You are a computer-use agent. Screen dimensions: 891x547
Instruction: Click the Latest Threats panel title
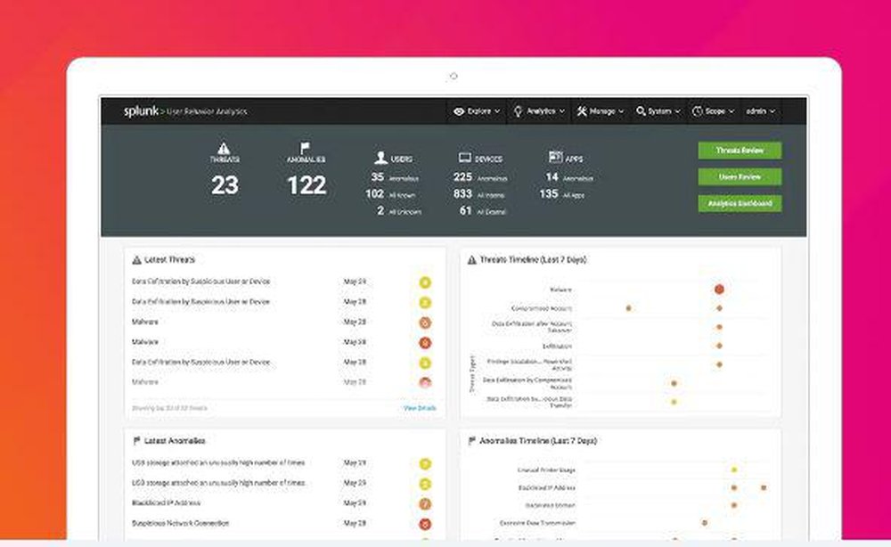[x=169, y=259]
